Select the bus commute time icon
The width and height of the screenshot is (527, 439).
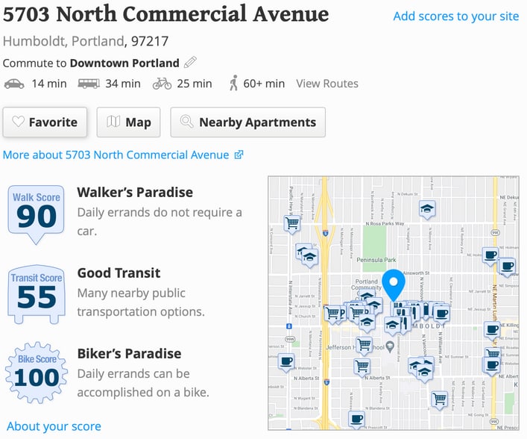pyautogui.click(x=89, y=84)
